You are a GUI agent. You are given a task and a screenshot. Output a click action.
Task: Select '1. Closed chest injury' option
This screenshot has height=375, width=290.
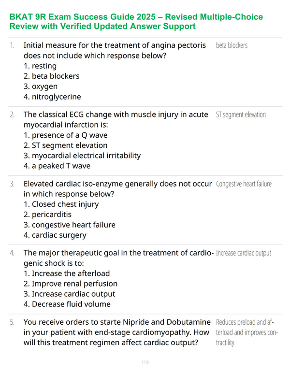(x=61, y=204)
